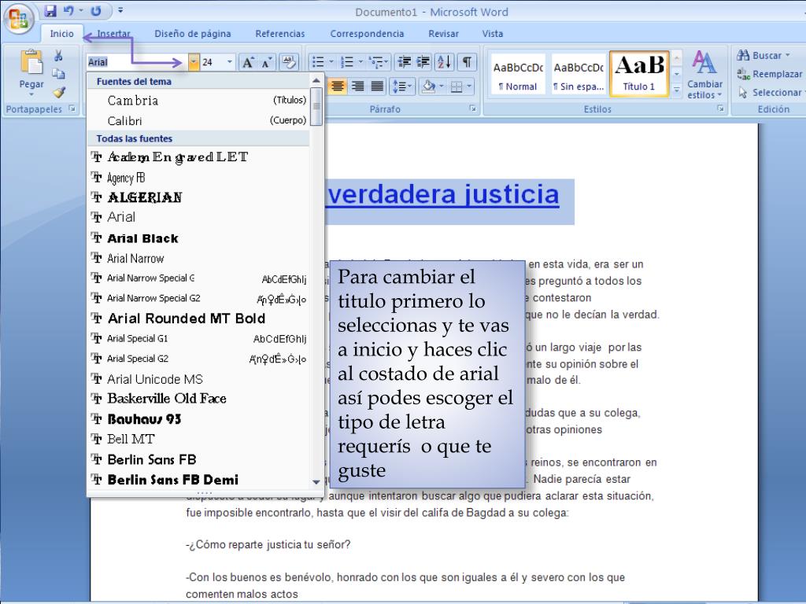Toggle justify alignment button
This screenshot has width=806, height=604.
[x=377, y=87]
